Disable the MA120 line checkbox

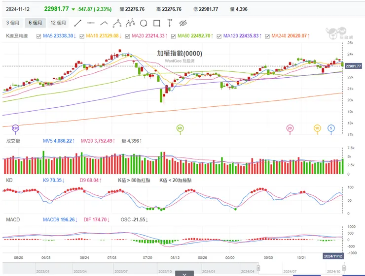click(219, 36)
